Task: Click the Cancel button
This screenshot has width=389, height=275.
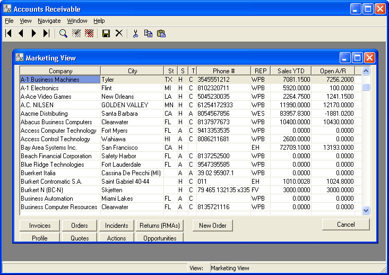Action: pos(346,225)
